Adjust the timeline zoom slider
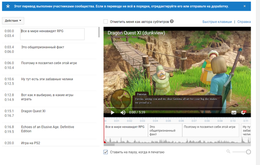Screen dimensions: 260x165 (x=248, y=152)
